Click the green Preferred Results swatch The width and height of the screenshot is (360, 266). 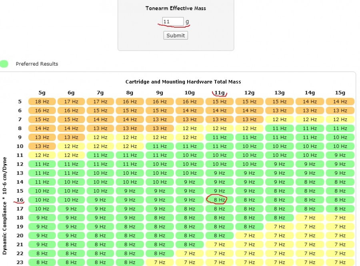click(4, 64)
